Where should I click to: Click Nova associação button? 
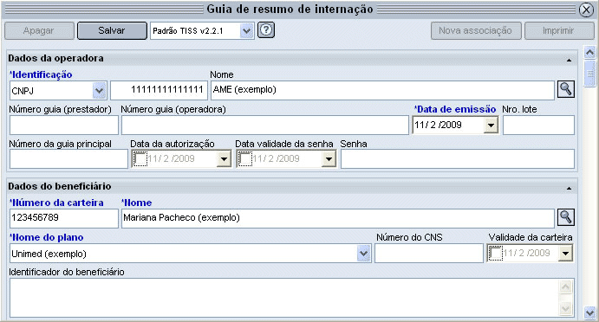[476, 30]
